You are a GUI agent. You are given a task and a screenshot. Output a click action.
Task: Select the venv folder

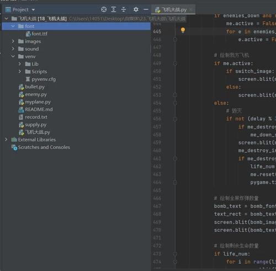pyautogui.click(x=30, y=57)
